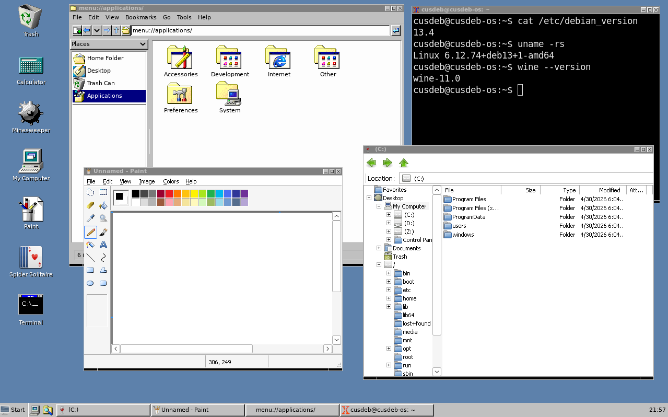Image resolution: width=668 pixels, height=417 pixels.
Task: Select the rectangular Select tool in Paint
Action: tap(103, 192)
